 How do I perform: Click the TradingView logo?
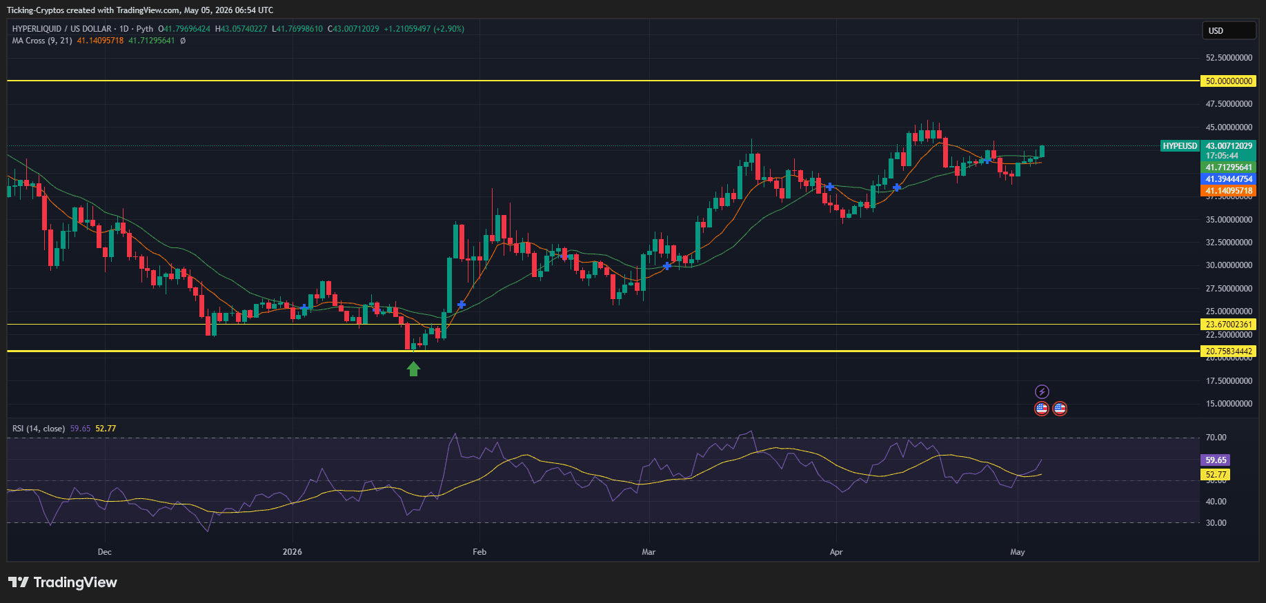63,582
